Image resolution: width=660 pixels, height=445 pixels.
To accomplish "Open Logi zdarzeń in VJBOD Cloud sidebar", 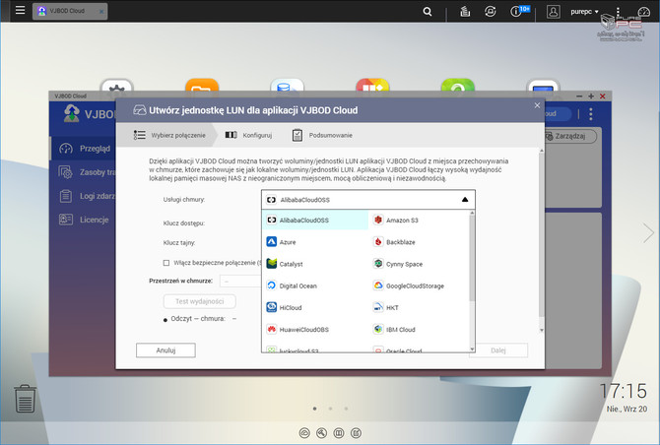I will (87, 196).
